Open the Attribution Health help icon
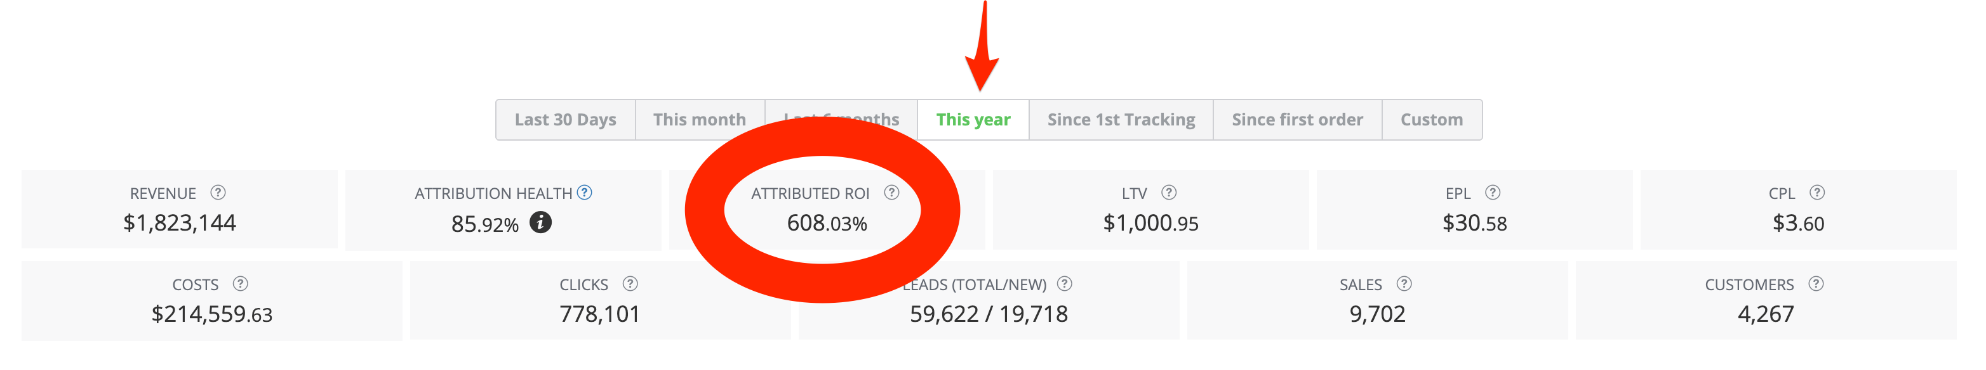Viewport: 1986px width, 370px height. (x=585, y=193)
